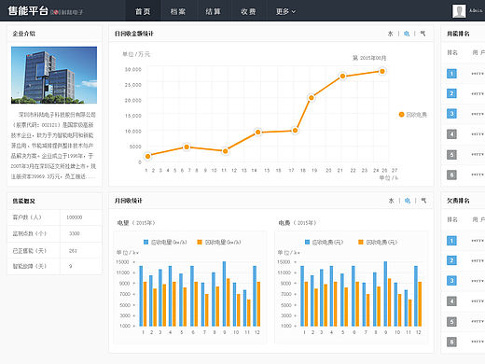Select 水 in monthly statistics panel

tap(391, 201)
